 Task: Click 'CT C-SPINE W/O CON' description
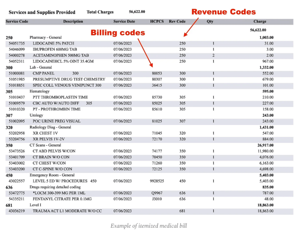tap(53, 169)
